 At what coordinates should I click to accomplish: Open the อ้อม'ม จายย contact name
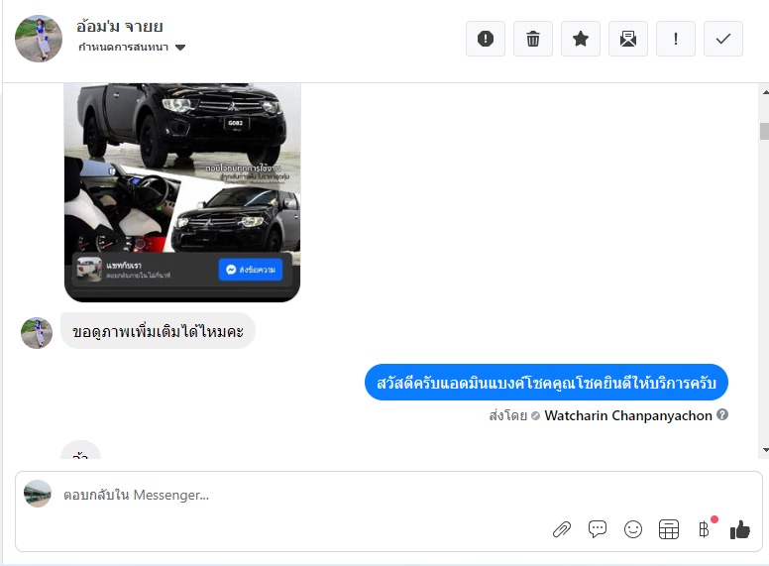(120, 26)
